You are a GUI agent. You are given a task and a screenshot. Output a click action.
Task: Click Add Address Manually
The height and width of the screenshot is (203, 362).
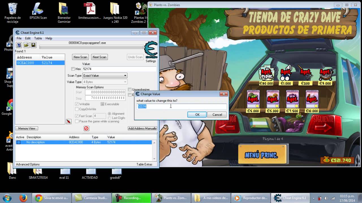coord(143,128)
